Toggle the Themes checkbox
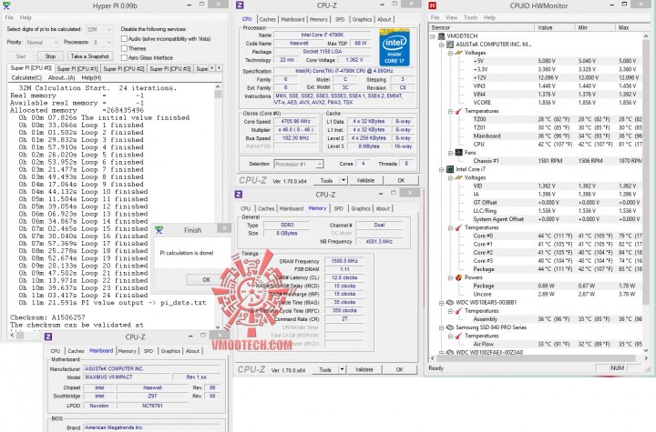The image size is (656, 432). (x=124, y=48)
